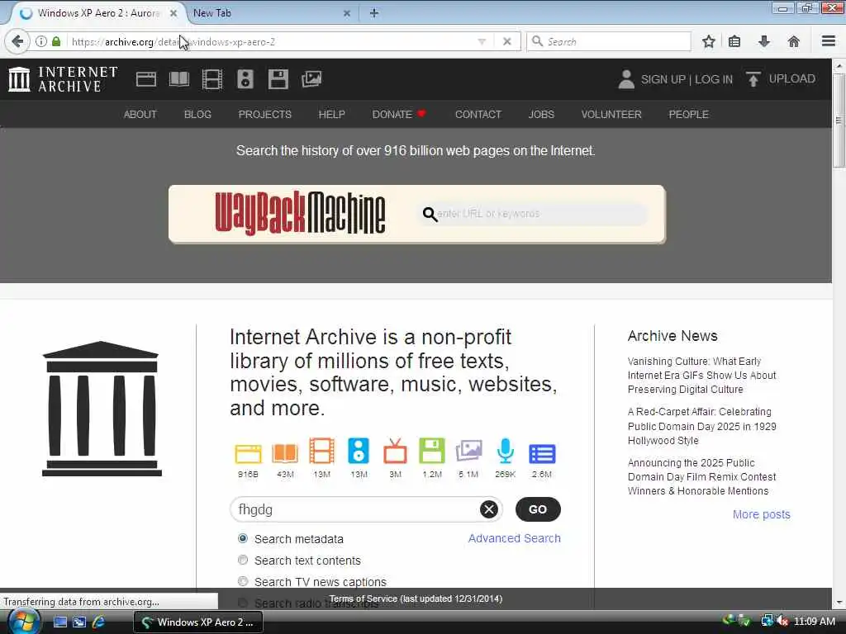Click the browser Search box

[609, 41]
